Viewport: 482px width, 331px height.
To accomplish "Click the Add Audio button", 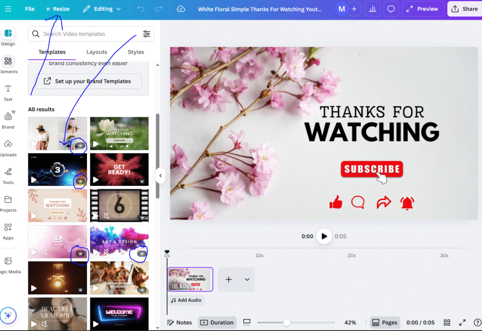I will point(186,300).
